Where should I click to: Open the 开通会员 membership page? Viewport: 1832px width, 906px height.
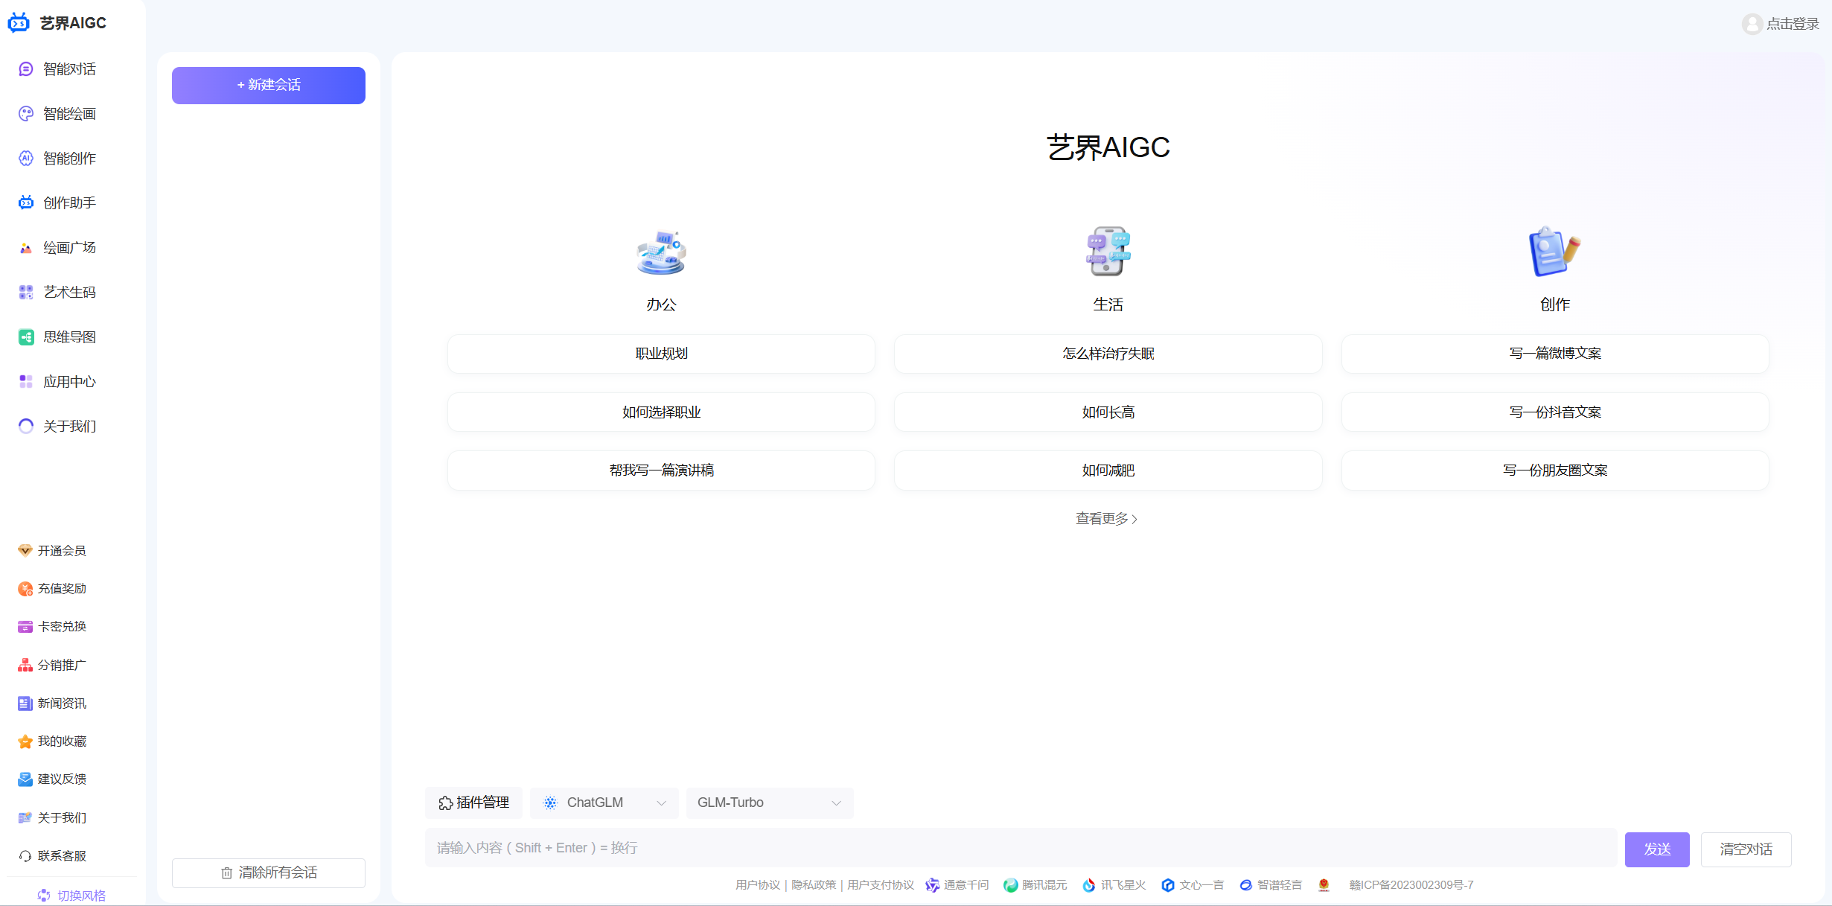coord(61,550)
